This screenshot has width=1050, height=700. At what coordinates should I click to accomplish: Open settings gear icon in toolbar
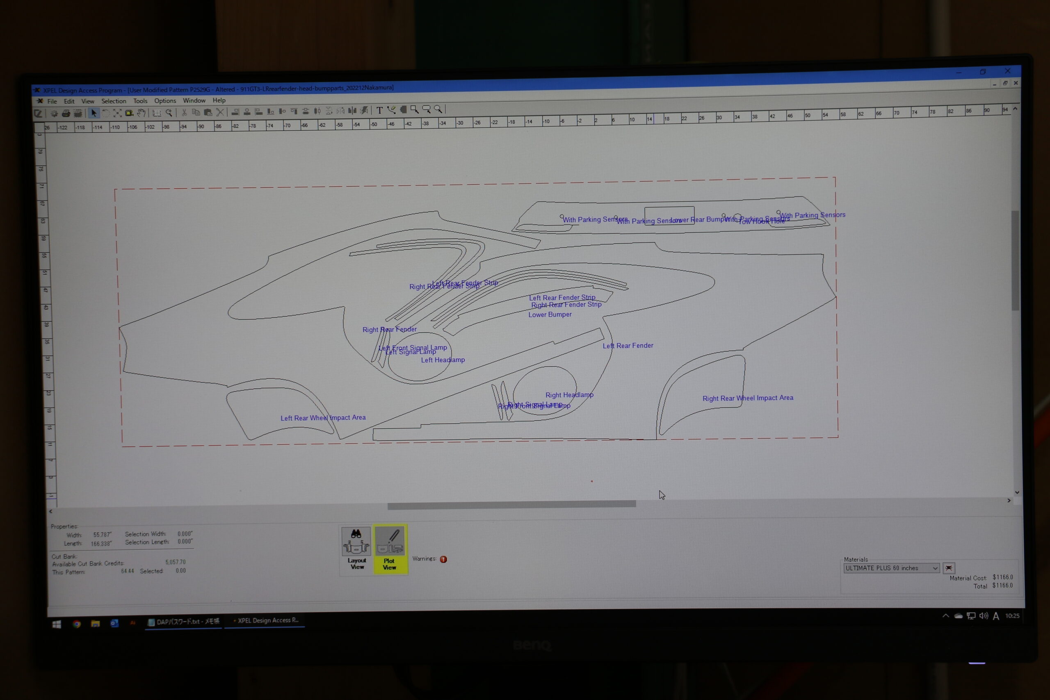point(54,114)
